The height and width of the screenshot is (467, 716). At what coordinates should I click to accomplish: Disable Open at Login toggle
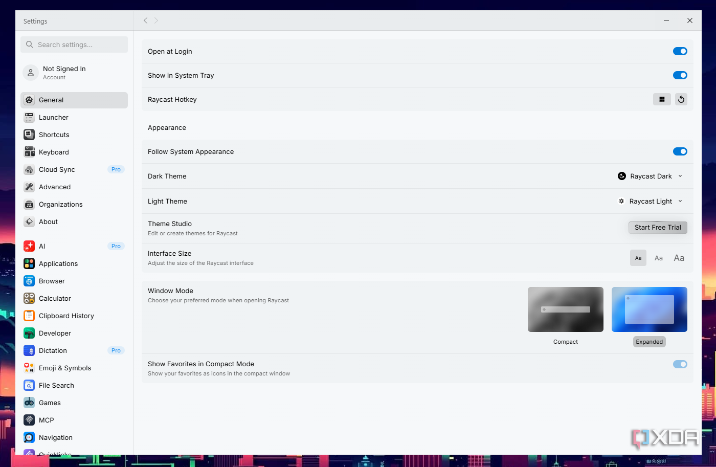click(680, 51)
